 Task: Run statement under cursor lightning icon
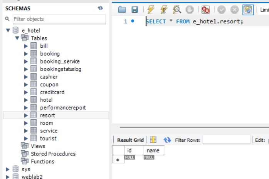click(164, 10)
